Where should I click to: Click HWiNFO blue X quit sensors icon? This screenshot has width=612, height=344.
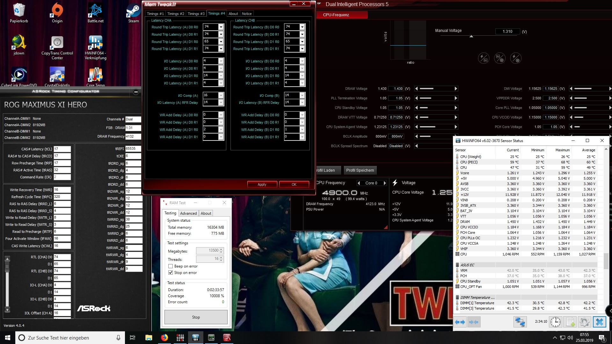(599, 322)
